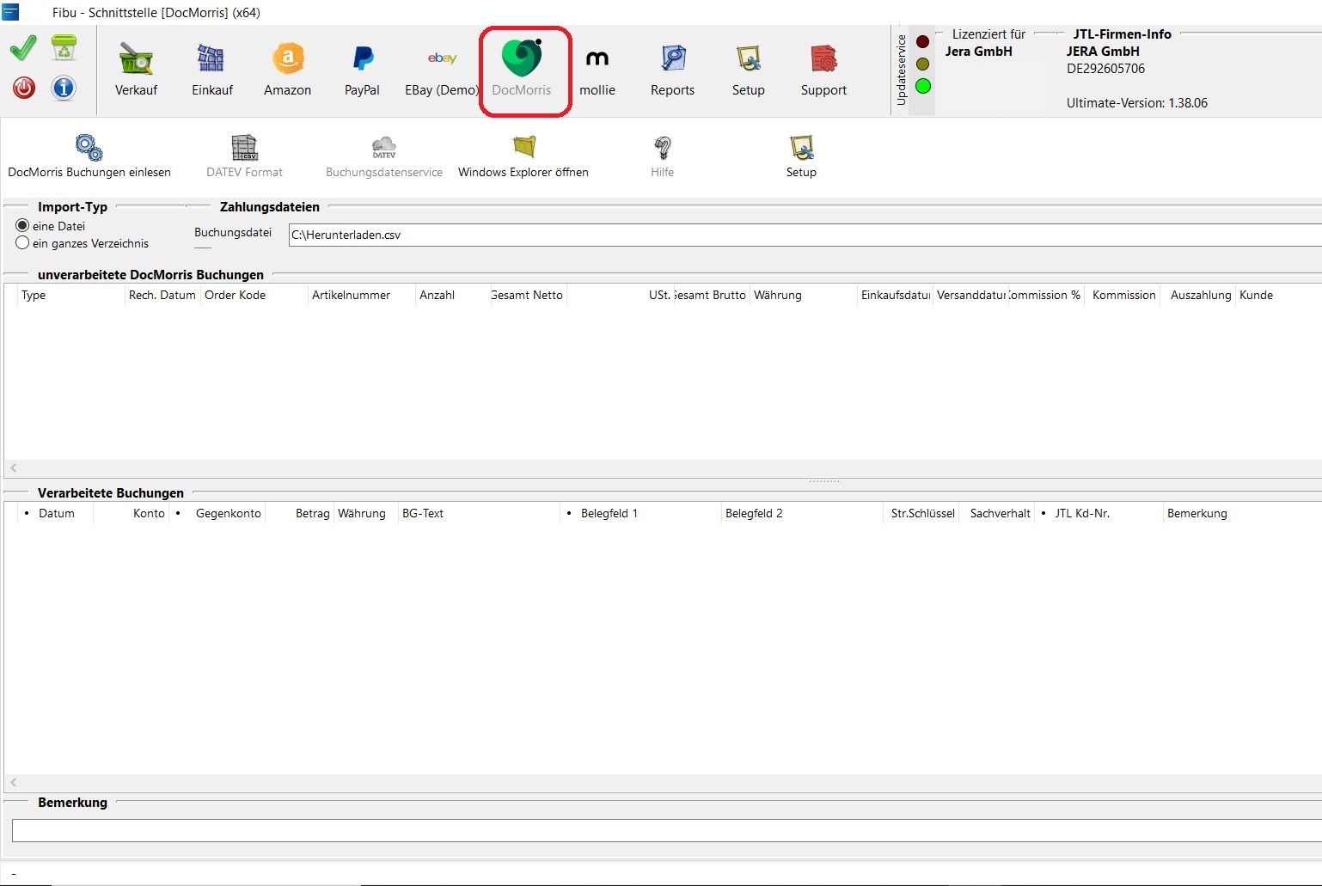Open the mollie payment interface
The height and width of the screenshot is (886, 1322).
[597, 70]
